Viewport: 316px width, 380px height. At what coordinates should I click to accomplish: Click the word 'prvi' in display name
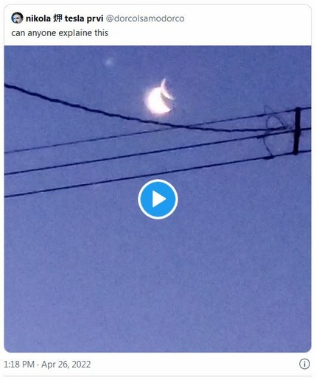(x=95, y=19)
